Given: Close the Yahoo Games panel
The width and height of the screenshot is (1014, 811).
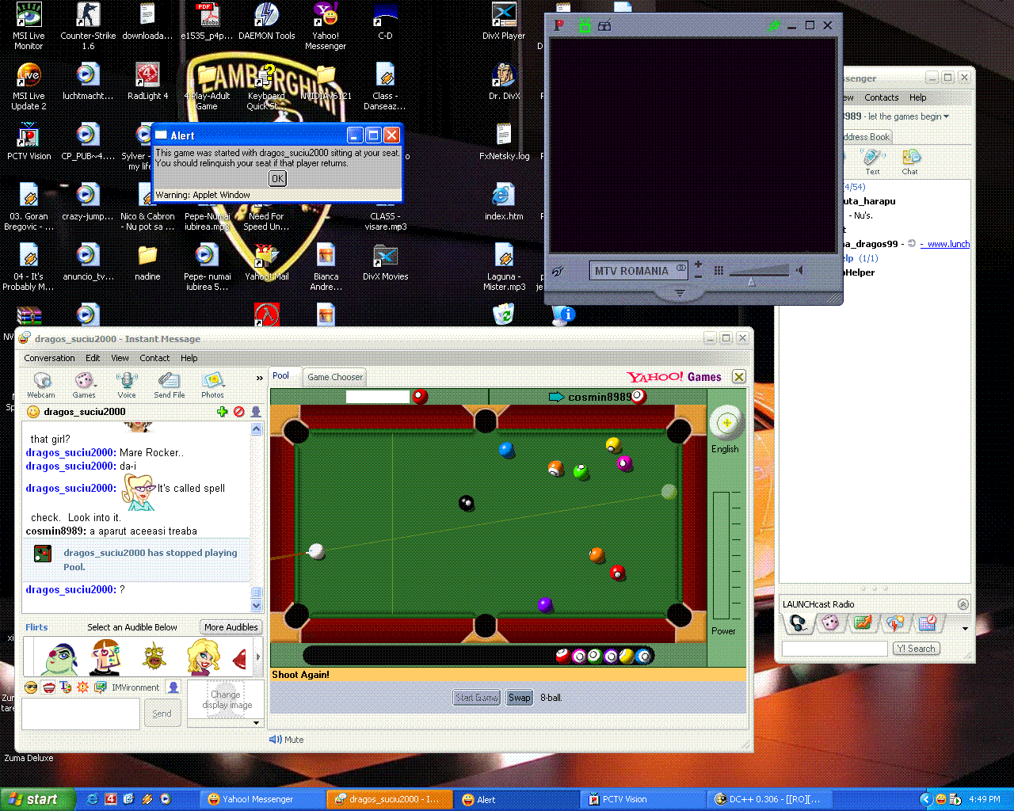Looking at the screenshot, I should point(738,377).
